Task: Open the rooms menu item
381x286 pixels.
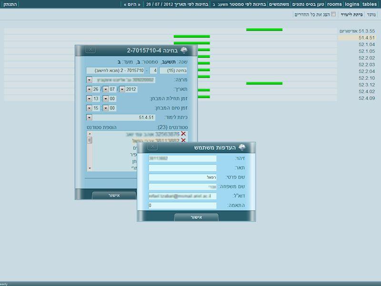Action: [x=334, y=4]
